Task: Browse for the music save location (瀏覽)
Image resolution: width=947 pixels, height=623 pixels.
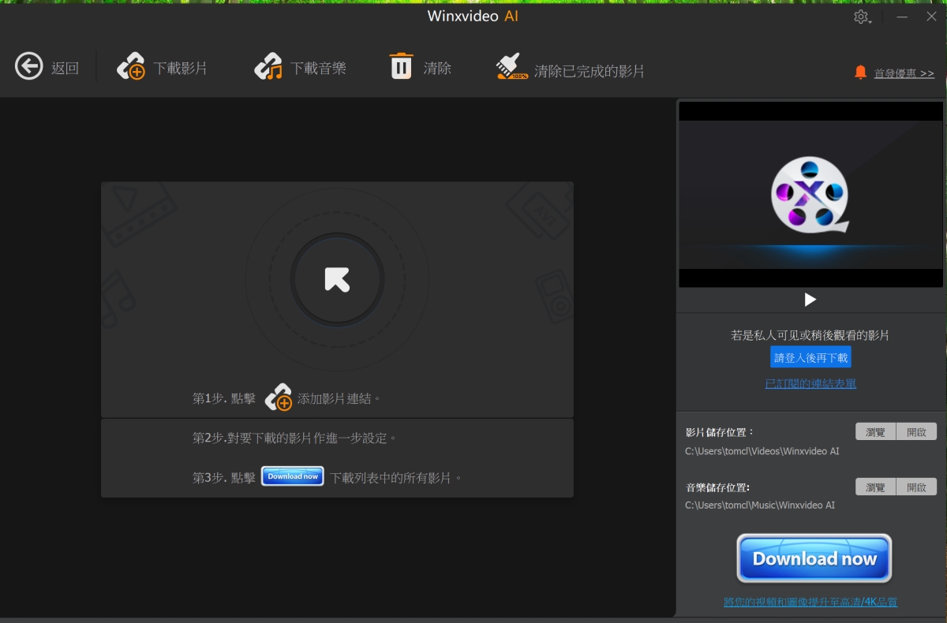Action: [x=875, y=487]
